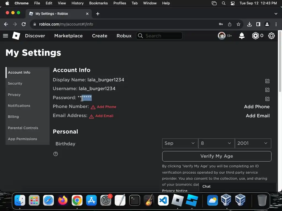The height and width of the screenshot is (211, 282).
Task: Click the white Add Phone button
Action: (257, 107)
